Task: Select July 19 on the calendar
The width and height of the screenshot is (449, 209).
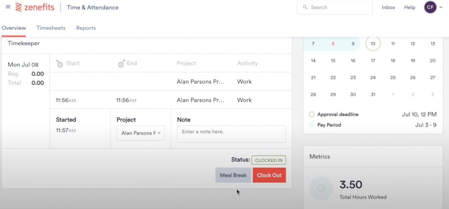Action: 413,61
